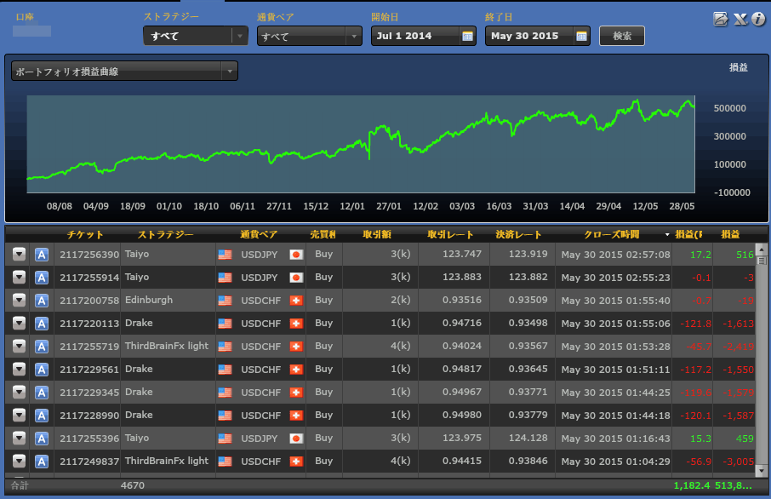Viewport: 771px width, 499px height.
Task: Open the 通貨ペア dropdown set to すべて
Action: point(310,36)
